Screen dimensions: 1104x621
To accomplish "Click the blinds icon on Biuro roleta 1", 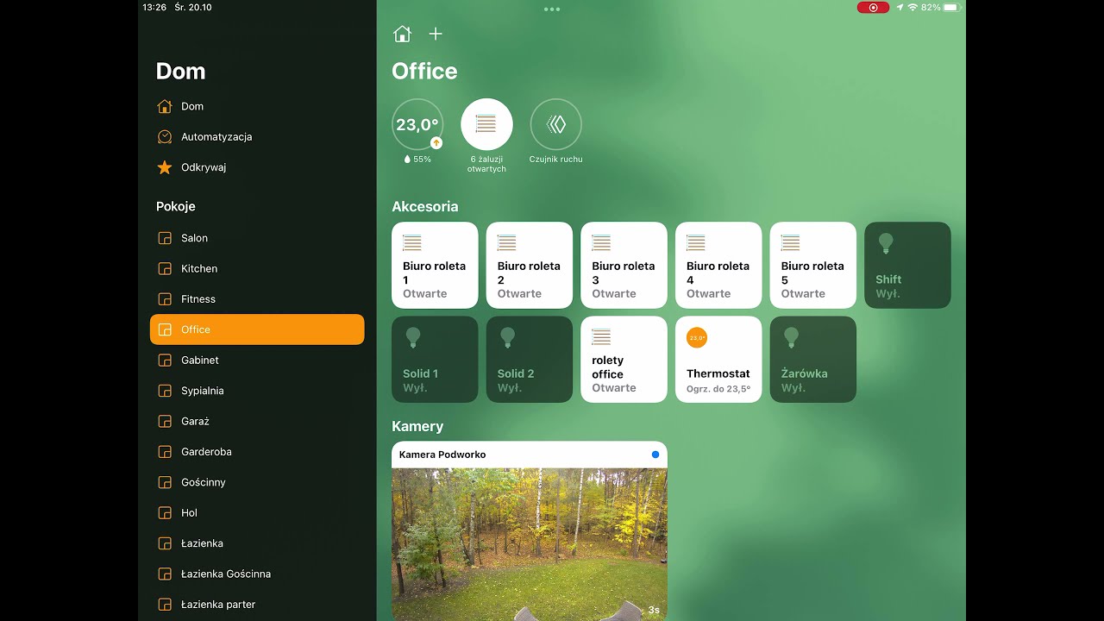I will (x=412, y=243).
